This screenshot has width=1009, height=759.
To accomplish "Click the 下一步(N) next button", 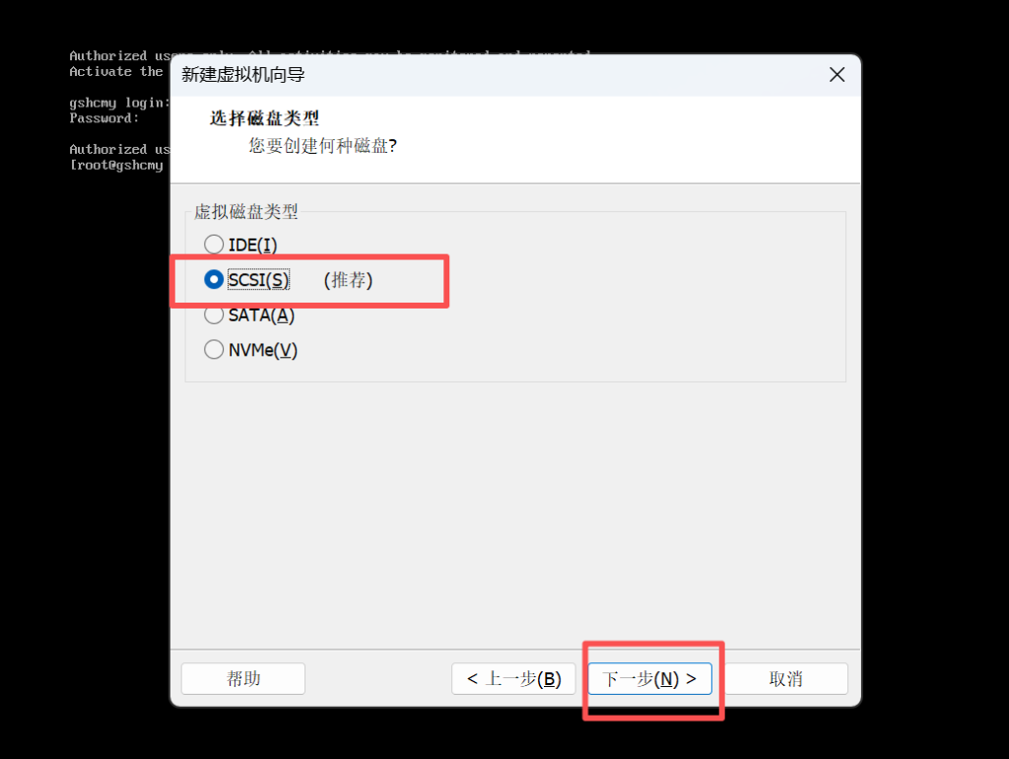I will pyautogui.click(x=650, y=678).
